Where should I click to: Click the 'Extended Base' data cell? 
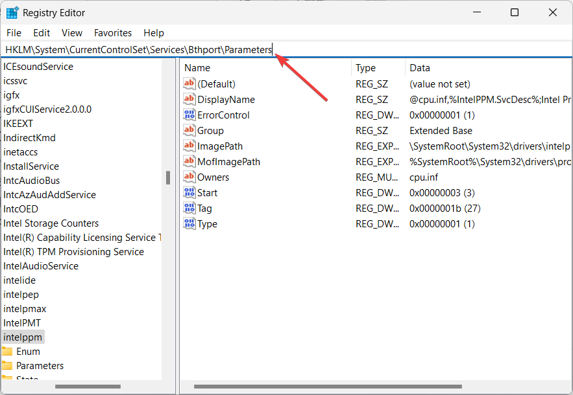441,130
